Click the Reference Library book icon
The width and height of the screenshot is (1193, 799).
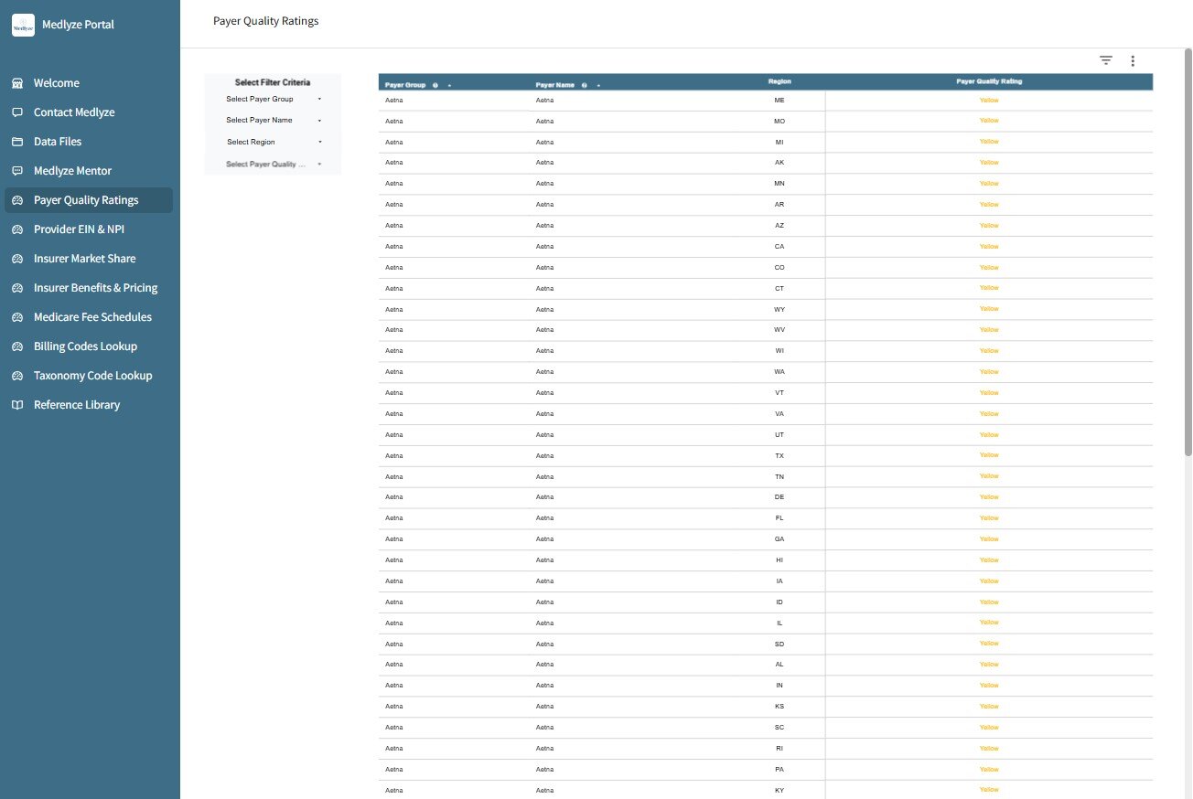click(17, 405)
